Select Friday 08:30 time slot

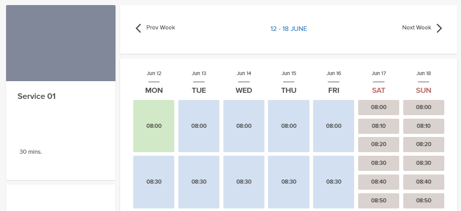tap(333, 182)
